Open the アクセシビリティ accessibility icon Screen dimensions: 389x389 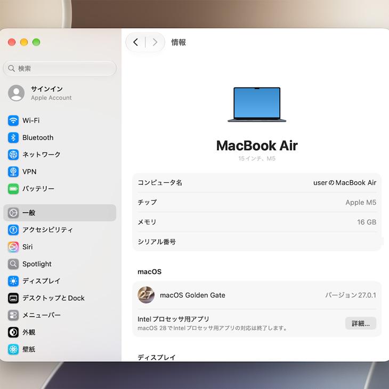(x=13, y=230)
